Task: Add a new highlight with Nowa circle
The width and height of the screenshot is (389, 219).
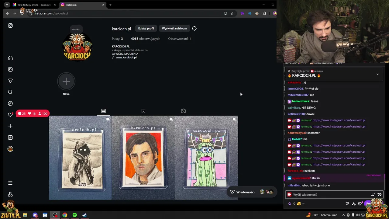Action: point(66,81)
